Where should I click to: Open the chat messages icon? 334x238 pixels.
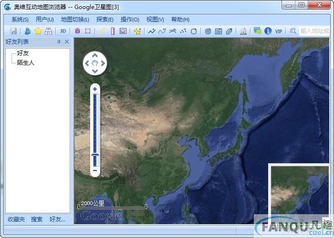258,31
